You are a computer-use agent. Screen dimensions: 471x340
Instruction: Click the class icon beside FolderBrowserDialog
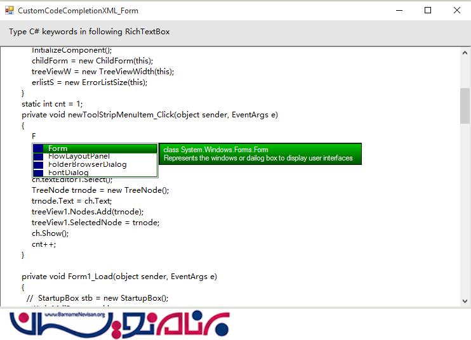tap(38, 165)
